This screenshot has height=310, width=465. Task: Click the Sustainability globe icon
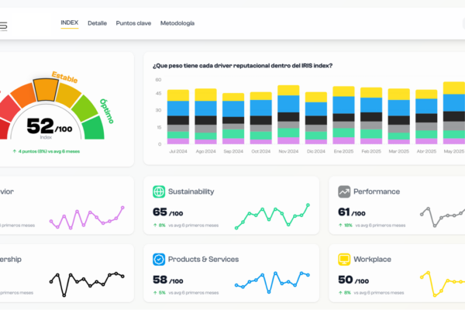159,191
